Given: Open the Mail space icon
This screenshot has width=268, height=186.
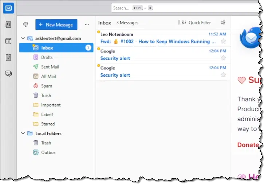Looking at the screenshot, I should point(8,8).
